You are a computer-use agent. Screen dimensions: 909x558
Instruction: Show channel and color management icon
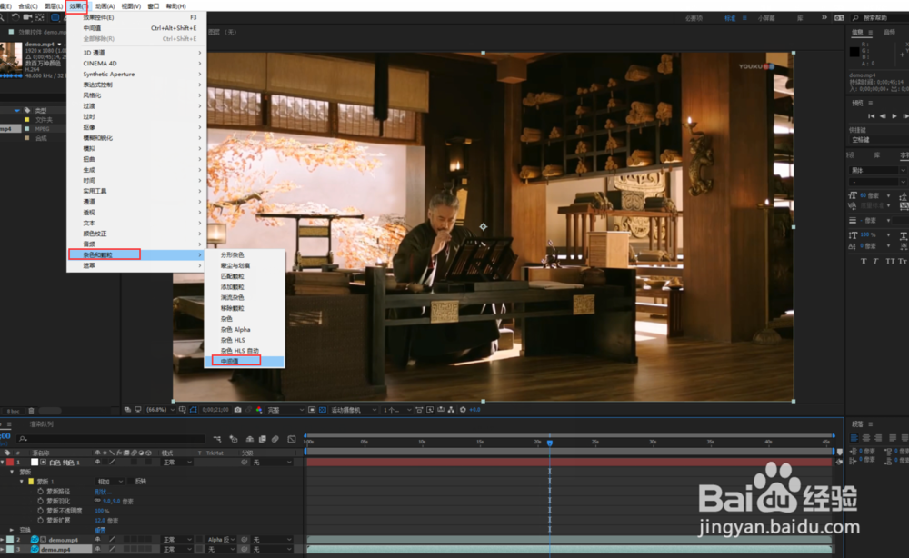tap(259, 410)
